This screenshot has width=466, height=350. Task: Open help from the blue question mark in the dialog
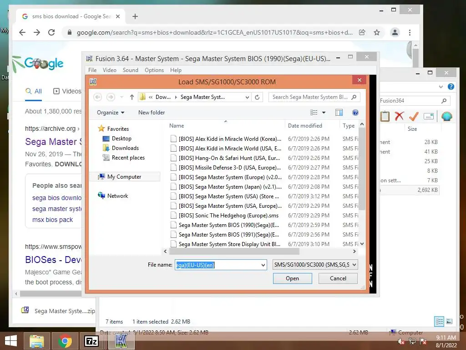click(355, 112)
